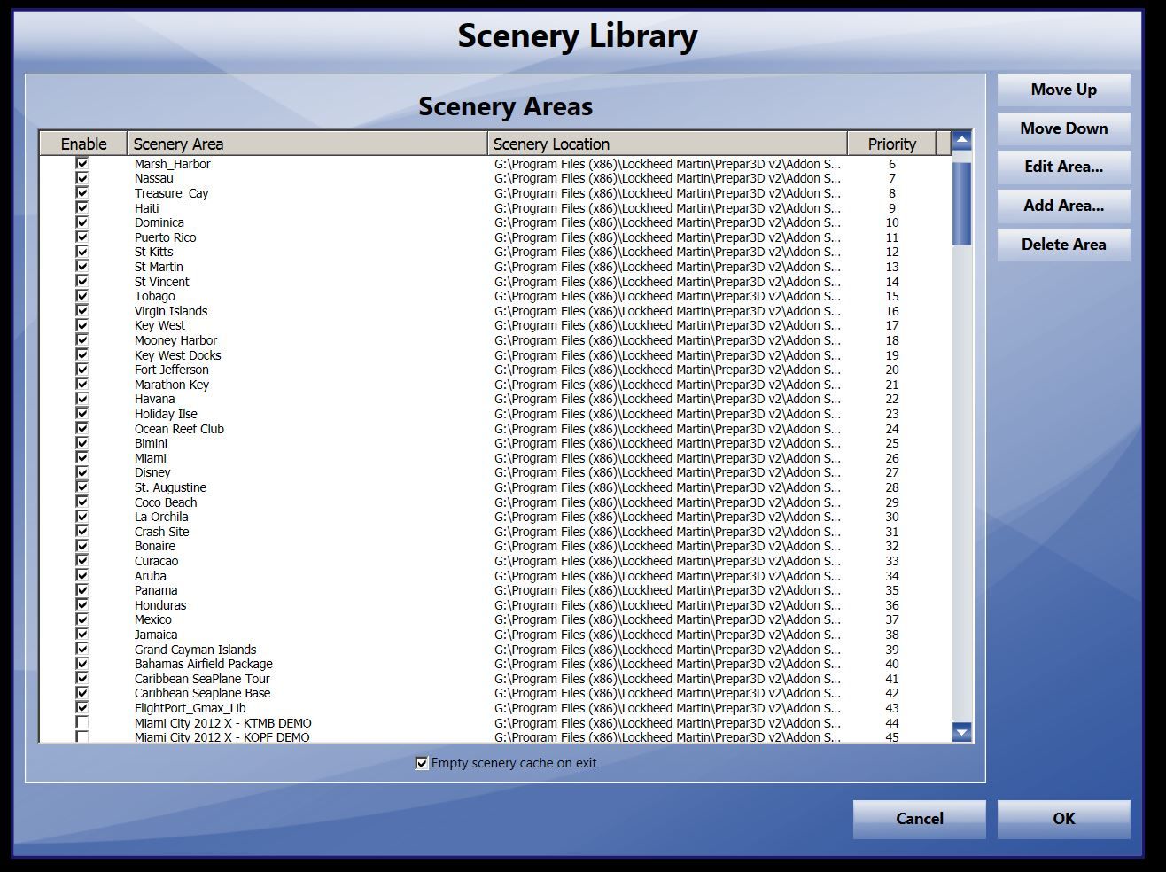The width and height of the screenshot is (1166, 872).
Task: Select the Panama scenery row
Action: pos(495,590)
